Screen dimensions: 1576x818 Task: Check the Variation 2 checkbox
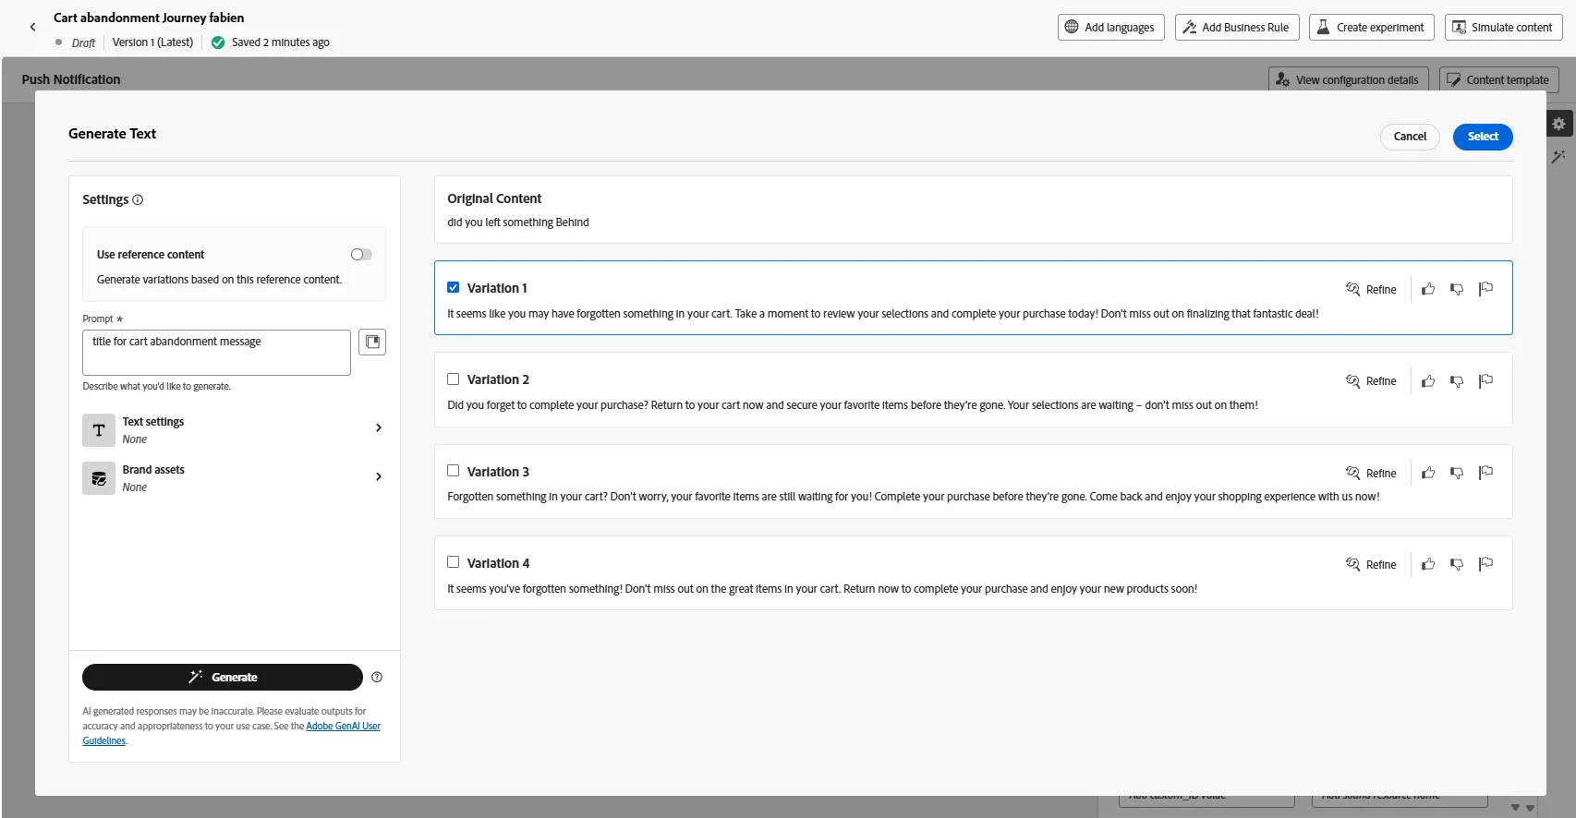coord(454,379)
